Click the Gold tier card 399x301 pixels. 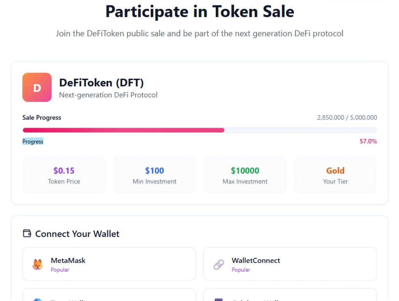click(x=335, y=174)
